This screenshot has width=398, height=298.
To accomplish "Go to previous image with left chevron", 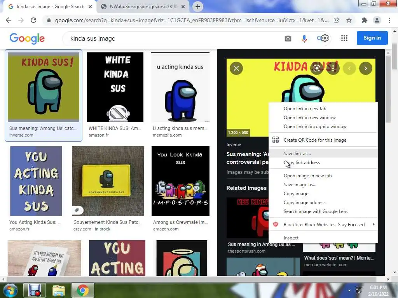I will 349,68.
